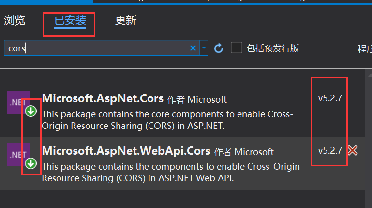
Task: Click the 程序 label at right edge
Action: (x=365, y=48)
